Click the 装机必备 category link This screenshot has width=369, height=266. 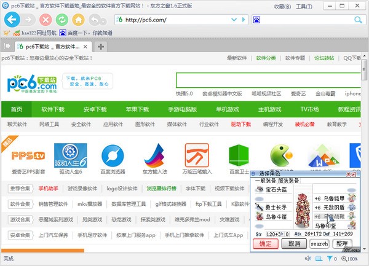point(305,124)
